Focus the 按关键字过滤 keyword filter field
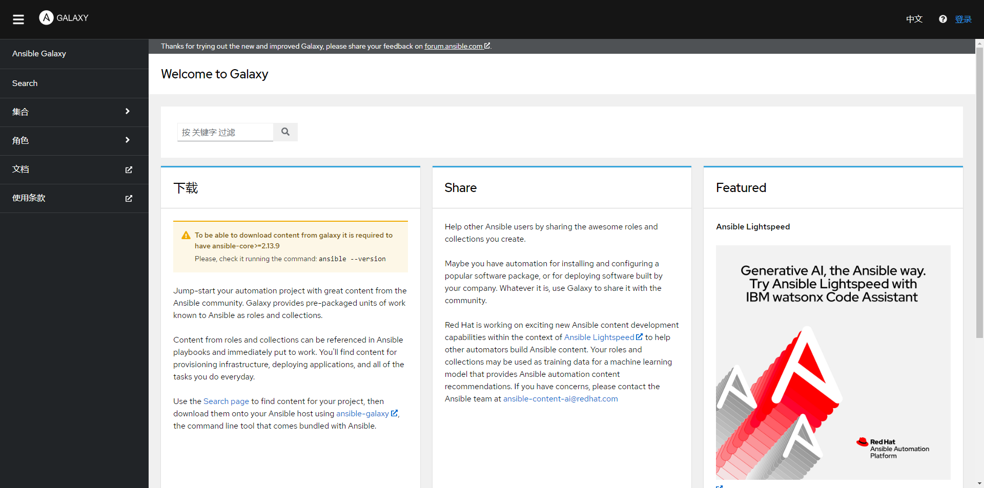The image size is (984, 488). 225,132
